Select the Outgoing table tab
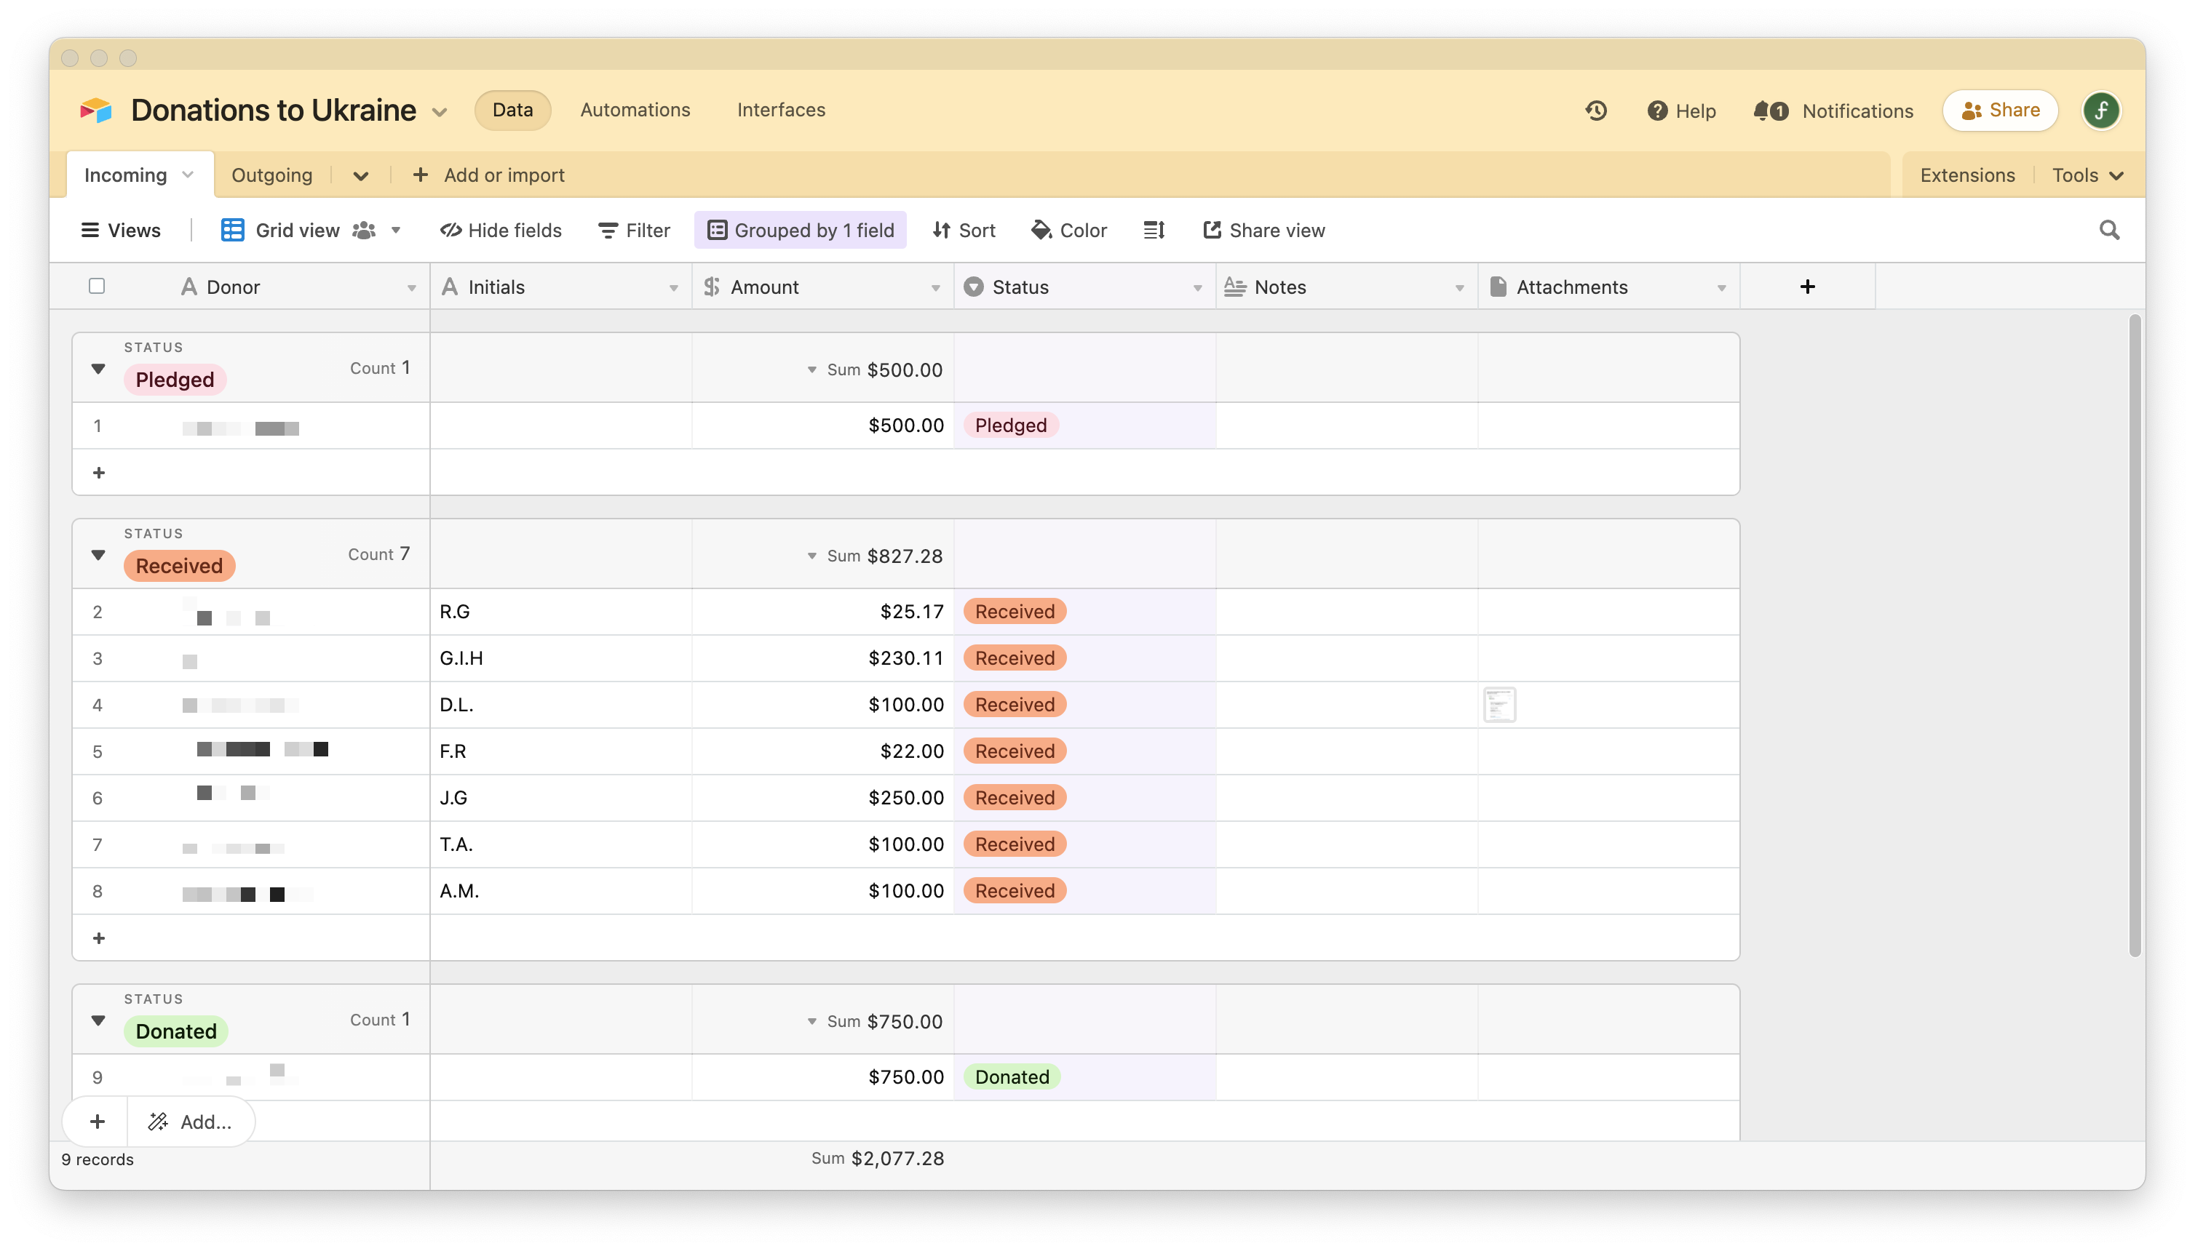This screenshot has width=2195, height=1251. tap(271, 175)
